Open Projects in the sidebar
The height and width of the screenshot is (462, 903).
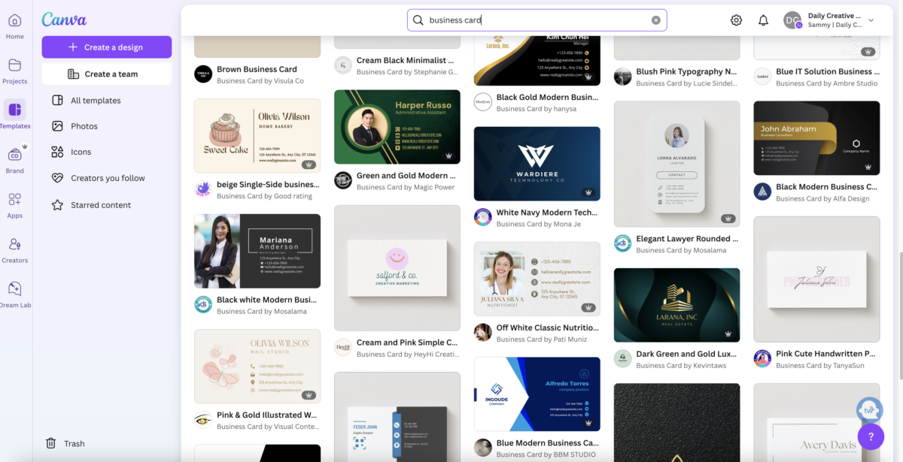15,71
